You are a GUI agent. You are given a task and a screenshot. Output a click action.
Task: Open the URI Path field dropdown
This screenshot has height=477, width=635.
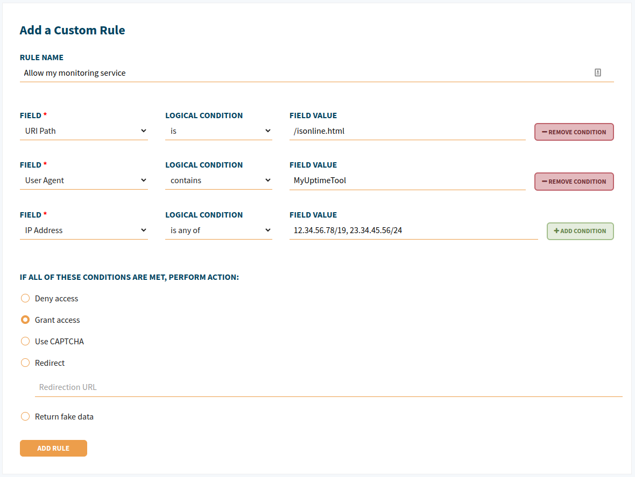pyautogui.click(x=84, y=131)
